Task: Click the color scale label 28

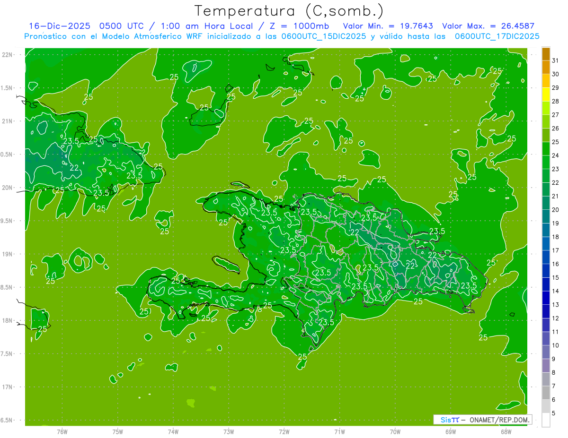Action: (x=555, y=101)
